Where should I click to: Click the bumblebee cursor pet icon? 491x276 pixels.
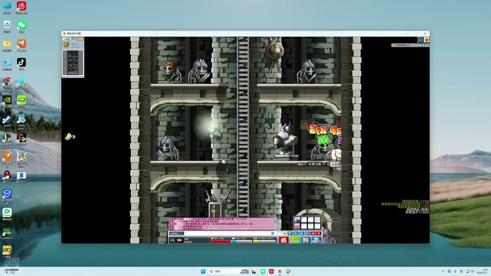[69, 136]
